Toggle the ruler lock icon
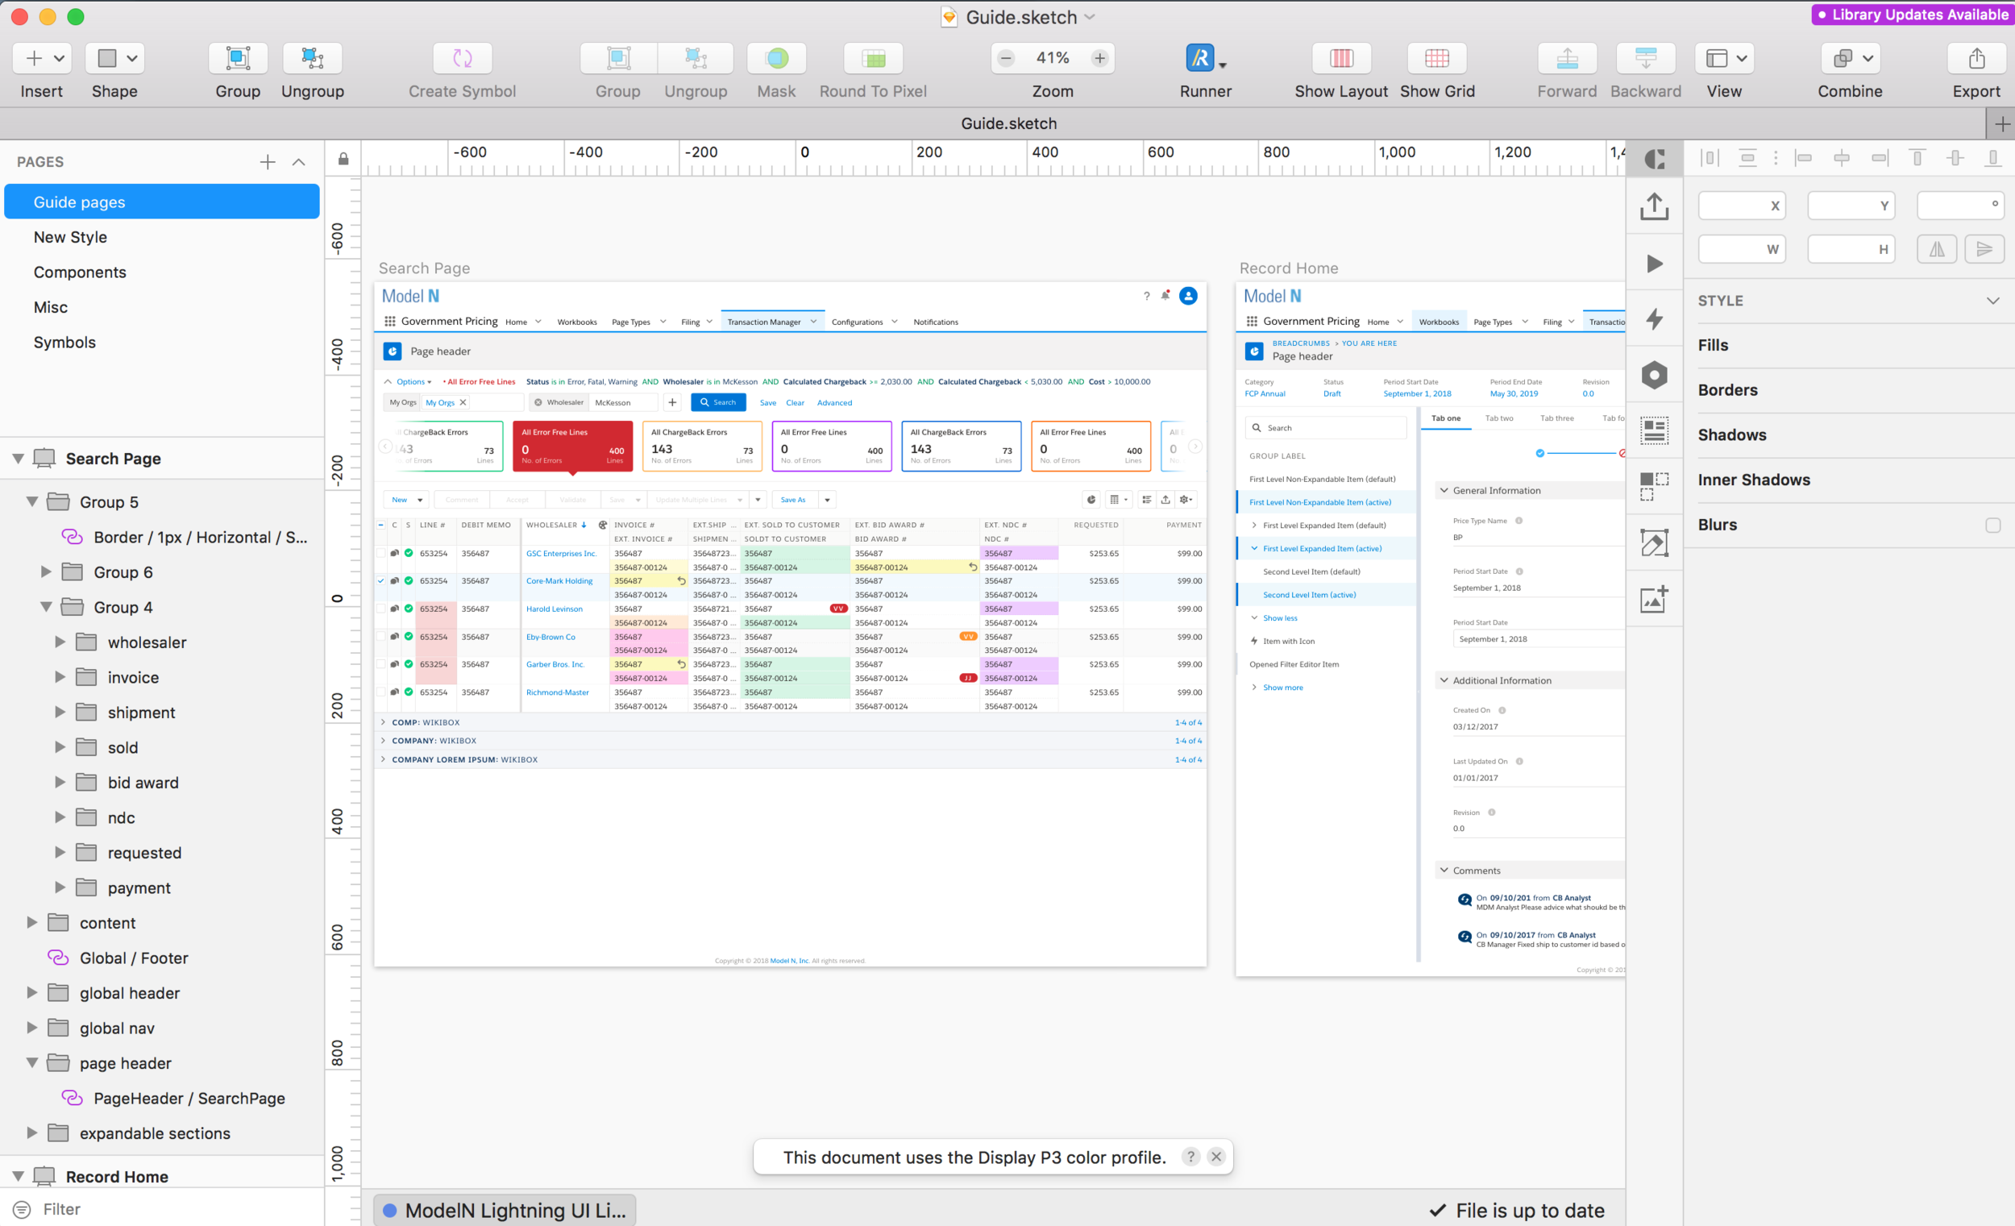 343,158
